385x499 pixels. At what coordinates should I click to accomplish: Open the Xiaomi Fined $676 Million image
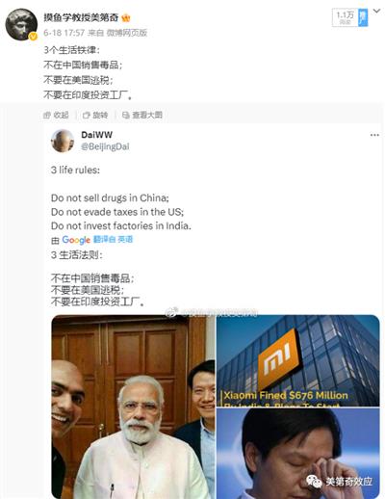[x=298, y=360]
